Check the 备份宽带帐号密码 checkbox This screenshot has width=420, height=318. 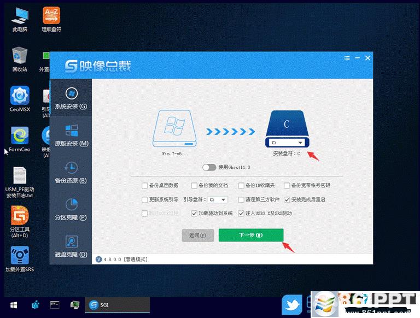coord(287,185)
